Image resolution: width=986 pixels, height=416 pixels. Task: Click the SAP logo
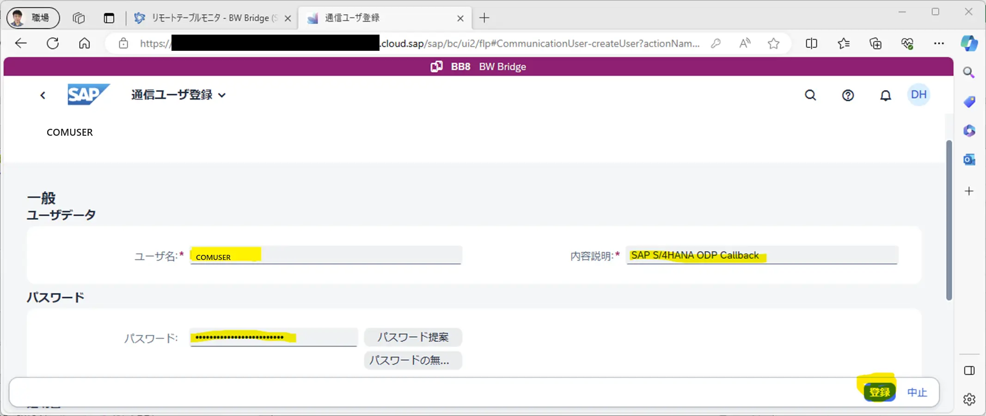click(x=88, y=95)
